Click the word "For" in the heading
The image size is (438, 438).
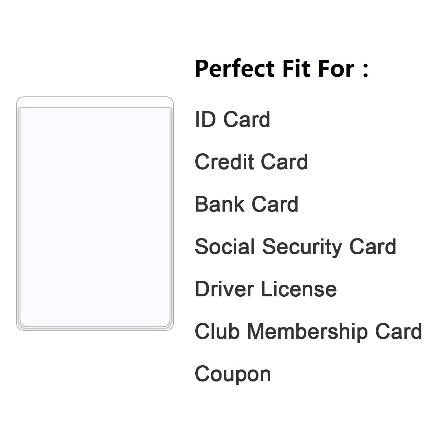[336, 69]
